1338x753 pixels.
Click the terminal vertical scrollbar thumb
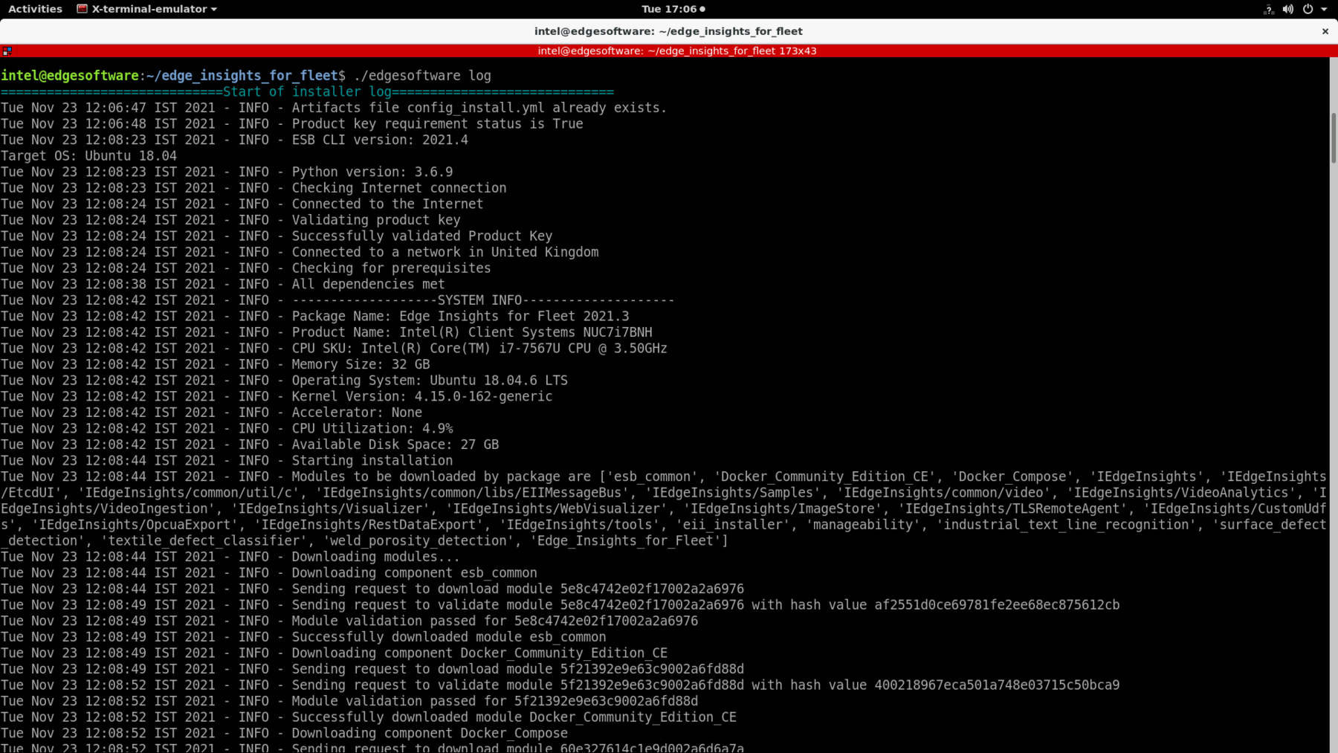pyautogui.click(x=1334, y=138)
